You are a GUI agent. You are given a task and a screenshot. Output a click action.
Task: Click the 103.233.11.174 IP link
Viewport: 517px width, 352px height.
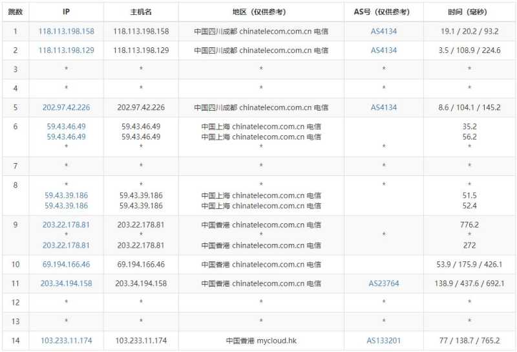click(x=67, y=340)
